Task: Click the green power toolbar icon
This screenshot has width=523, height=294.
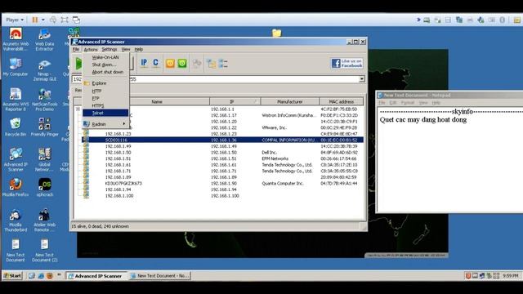Action: coord(182,63)
